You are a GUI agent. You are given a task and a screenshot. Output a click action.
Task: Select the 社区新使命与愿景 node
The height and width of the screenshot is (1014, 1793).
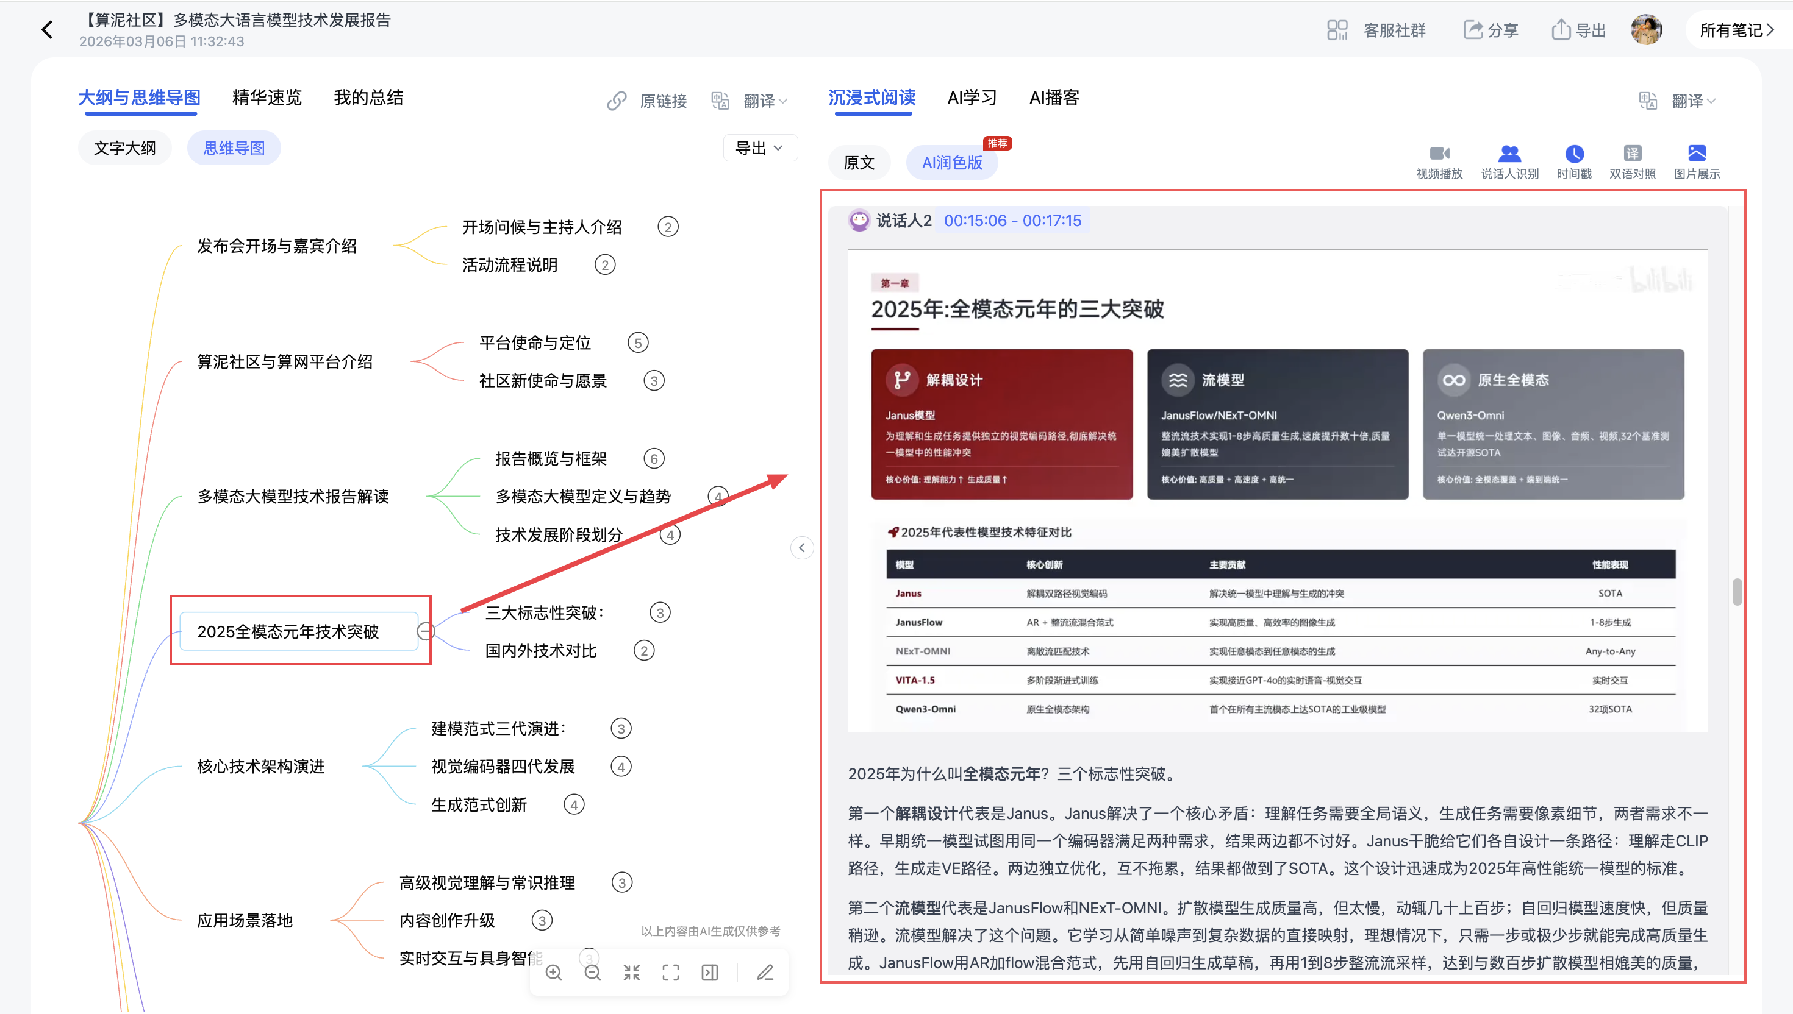click(543, 380)
